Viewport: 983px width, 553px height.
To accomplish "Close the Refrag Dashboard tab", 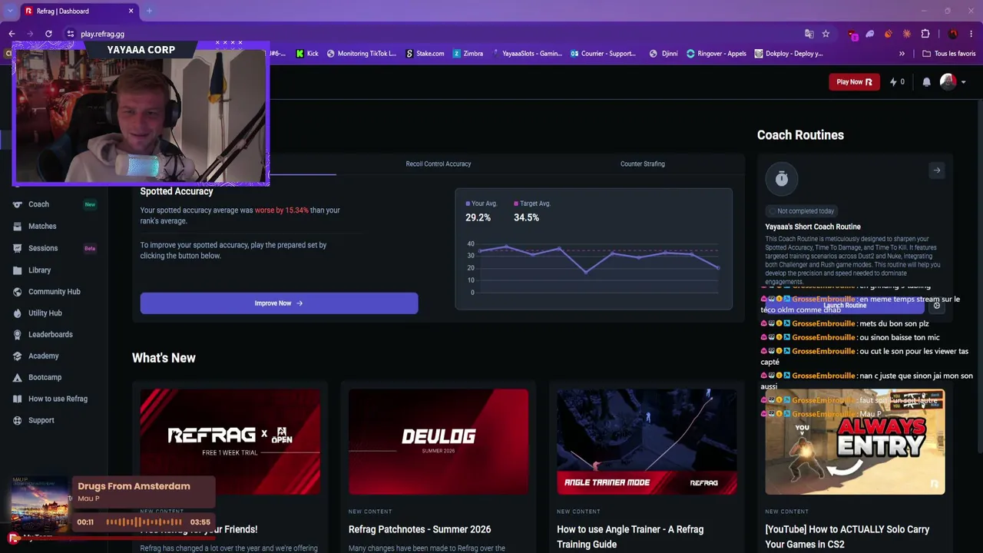I will click(131, 11).
